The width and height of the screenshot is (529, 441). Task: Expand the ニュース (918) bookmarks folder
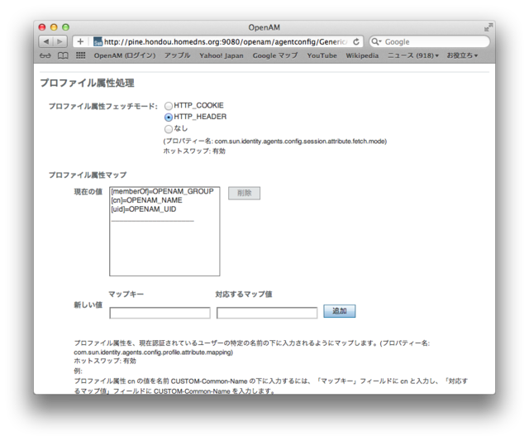tap(413, 55)
